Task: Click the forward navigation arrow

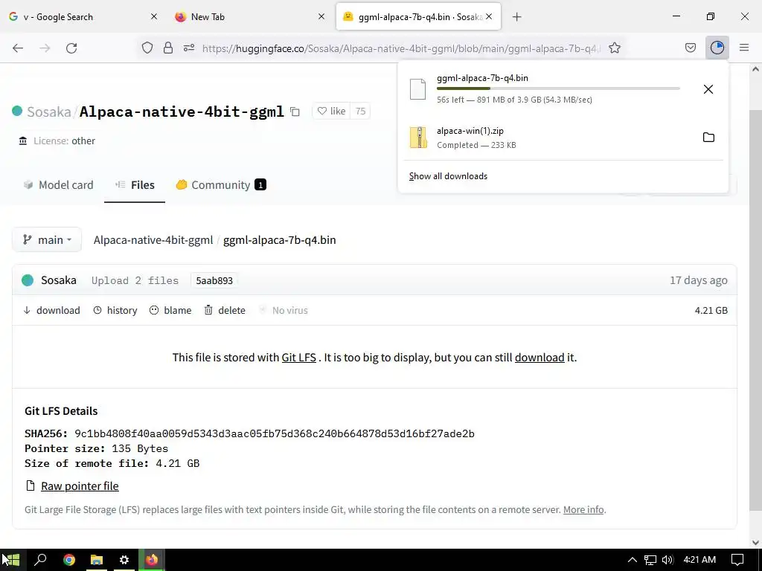Action: 45,48
